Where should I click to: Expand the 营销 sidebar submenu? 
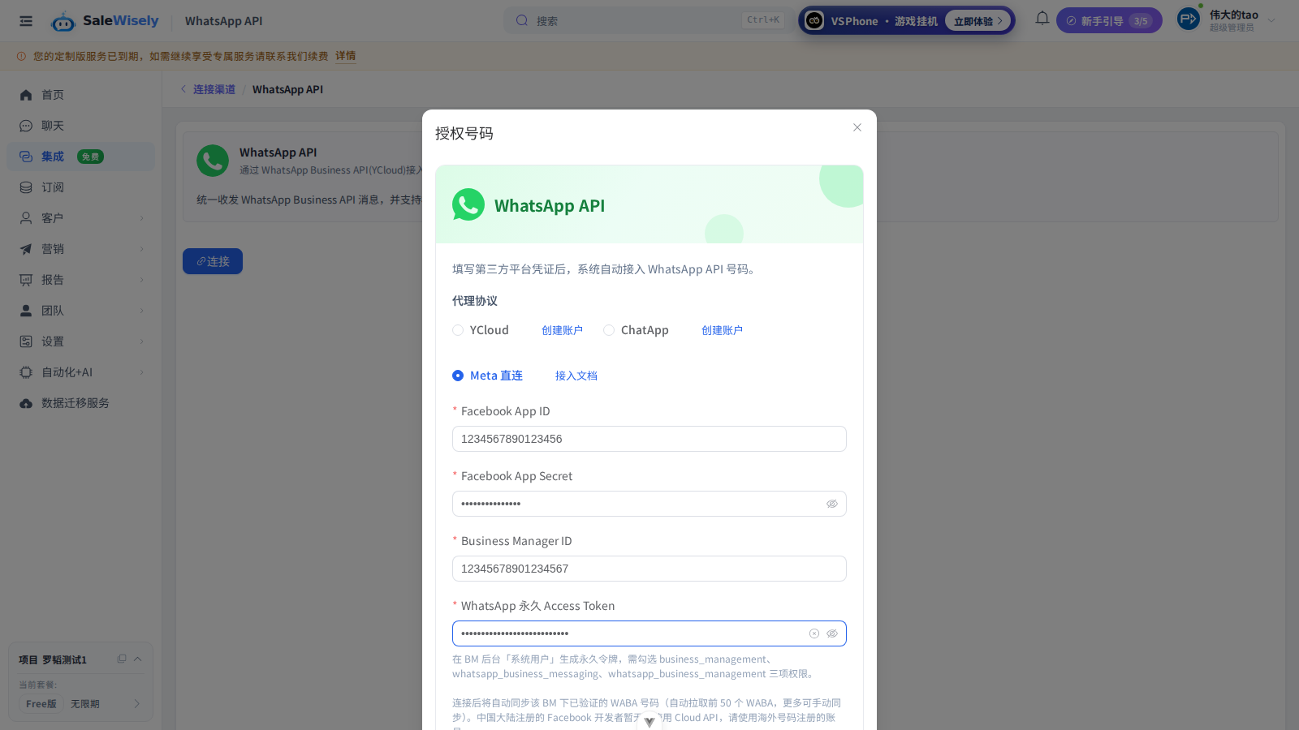[141, 249]
